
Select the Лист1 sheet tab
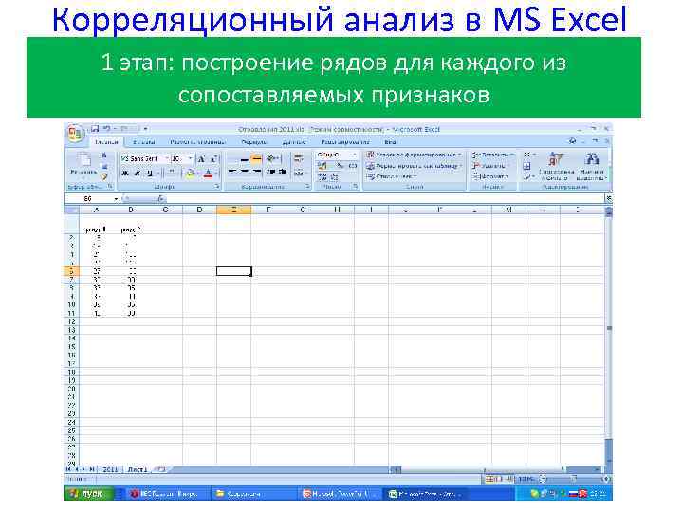coord(138,470)
